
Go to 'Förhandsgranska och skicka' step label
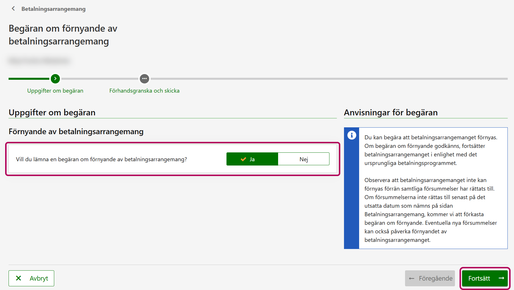point(144,91)
